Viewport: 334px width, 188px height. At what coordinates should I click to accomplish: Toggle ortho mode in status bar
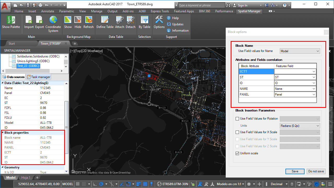(x=95, y=184)
